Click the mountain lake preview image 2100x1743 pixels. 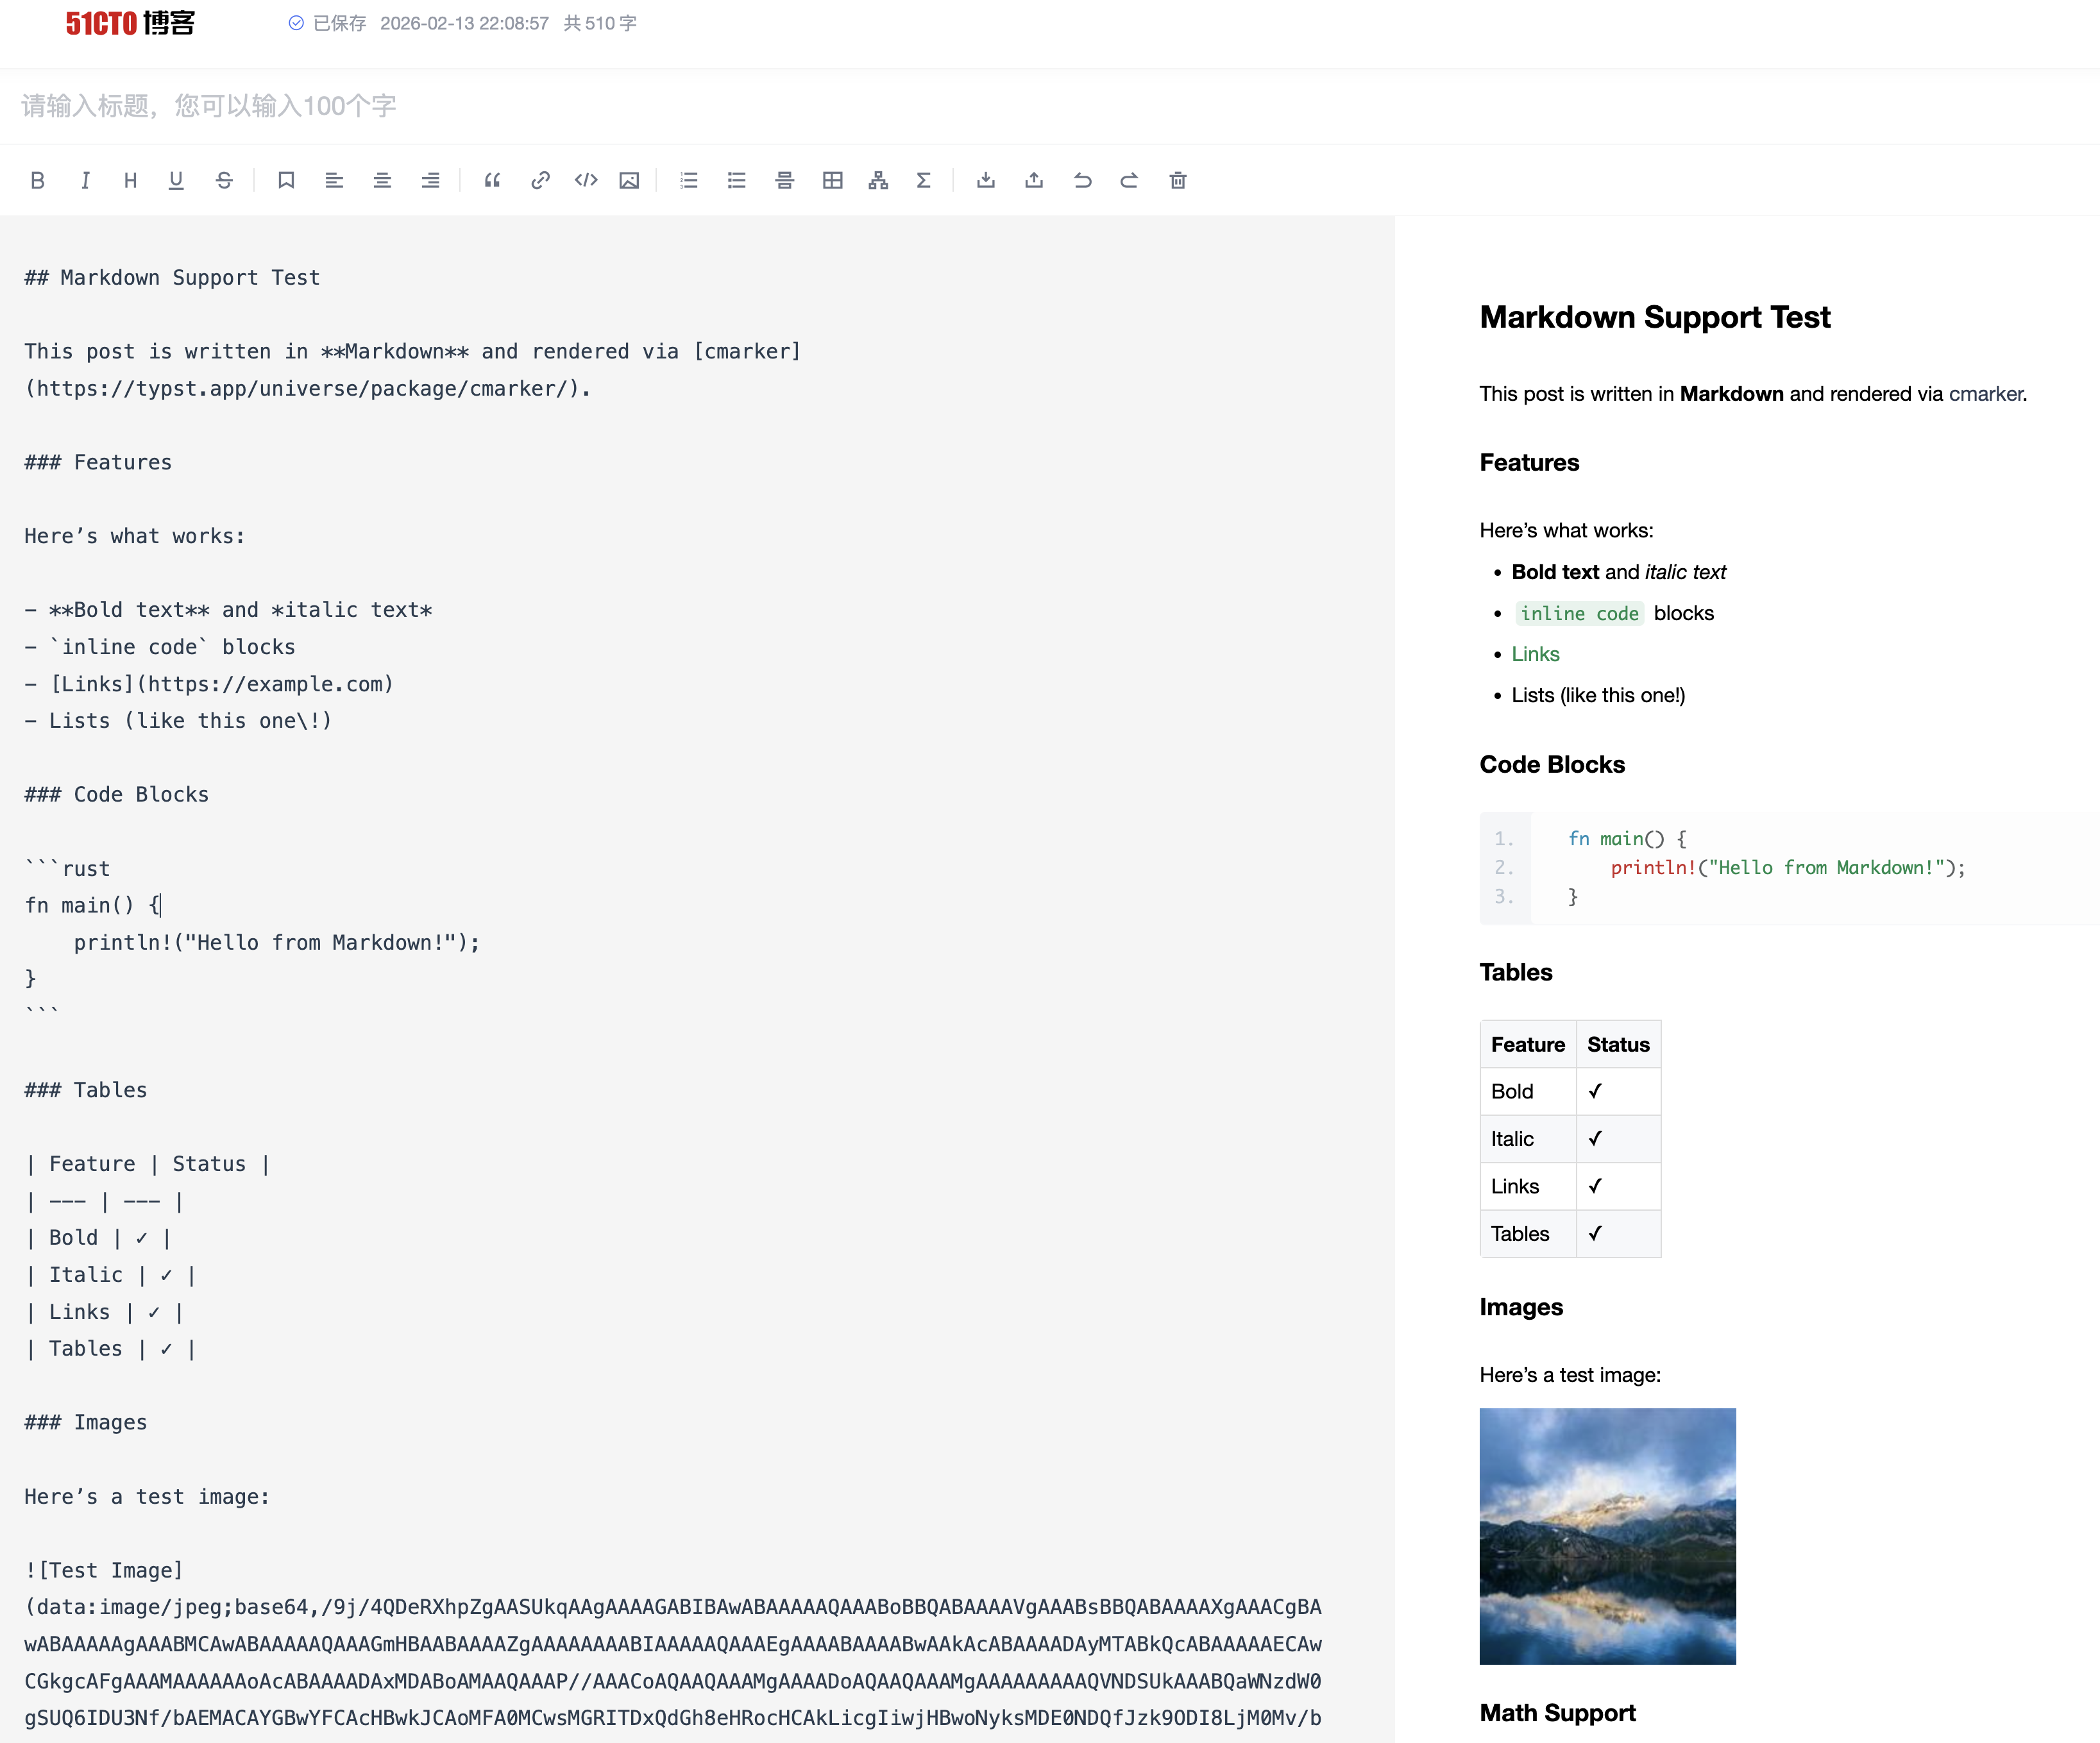(1607, 1536)
